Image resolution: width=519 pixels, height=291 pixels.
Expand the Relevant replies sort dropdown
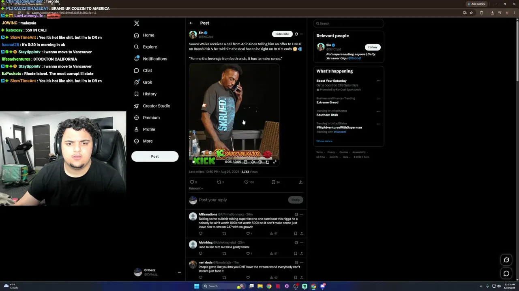[196, 188]
